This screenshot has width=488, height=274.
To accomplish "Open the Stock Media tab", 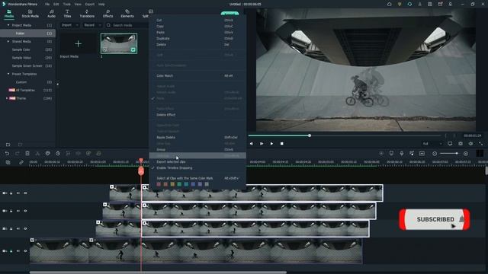I will tap(30, 14).
